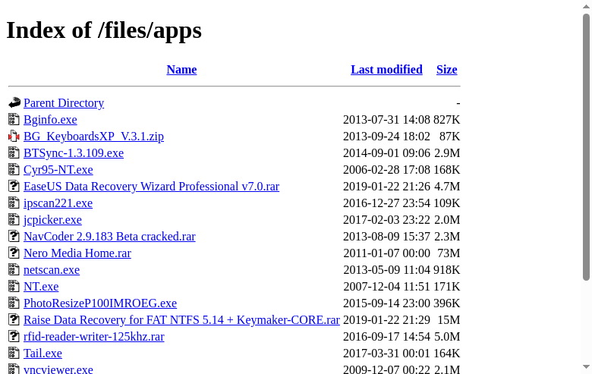
Task: Click the file icon next to BTSync-1.3.109.exe
Action: coord(14,152)
